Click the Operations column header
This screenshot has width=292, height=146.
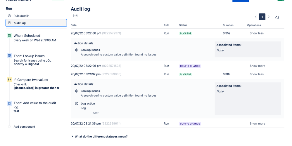coord(254,25)
